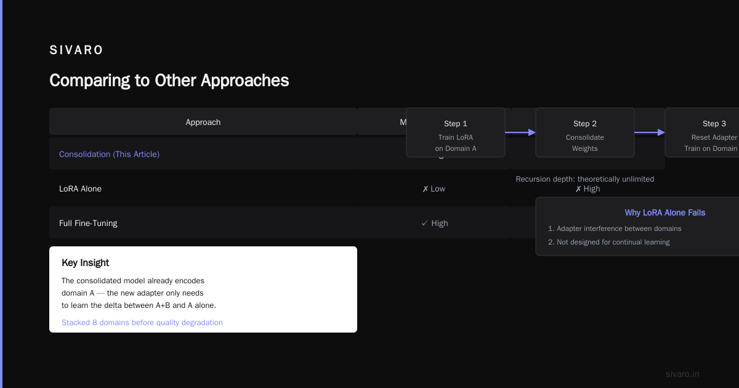Click the arrow between Step 2 and Step 3
Screen dimensions: 739x388
point(650,132)
